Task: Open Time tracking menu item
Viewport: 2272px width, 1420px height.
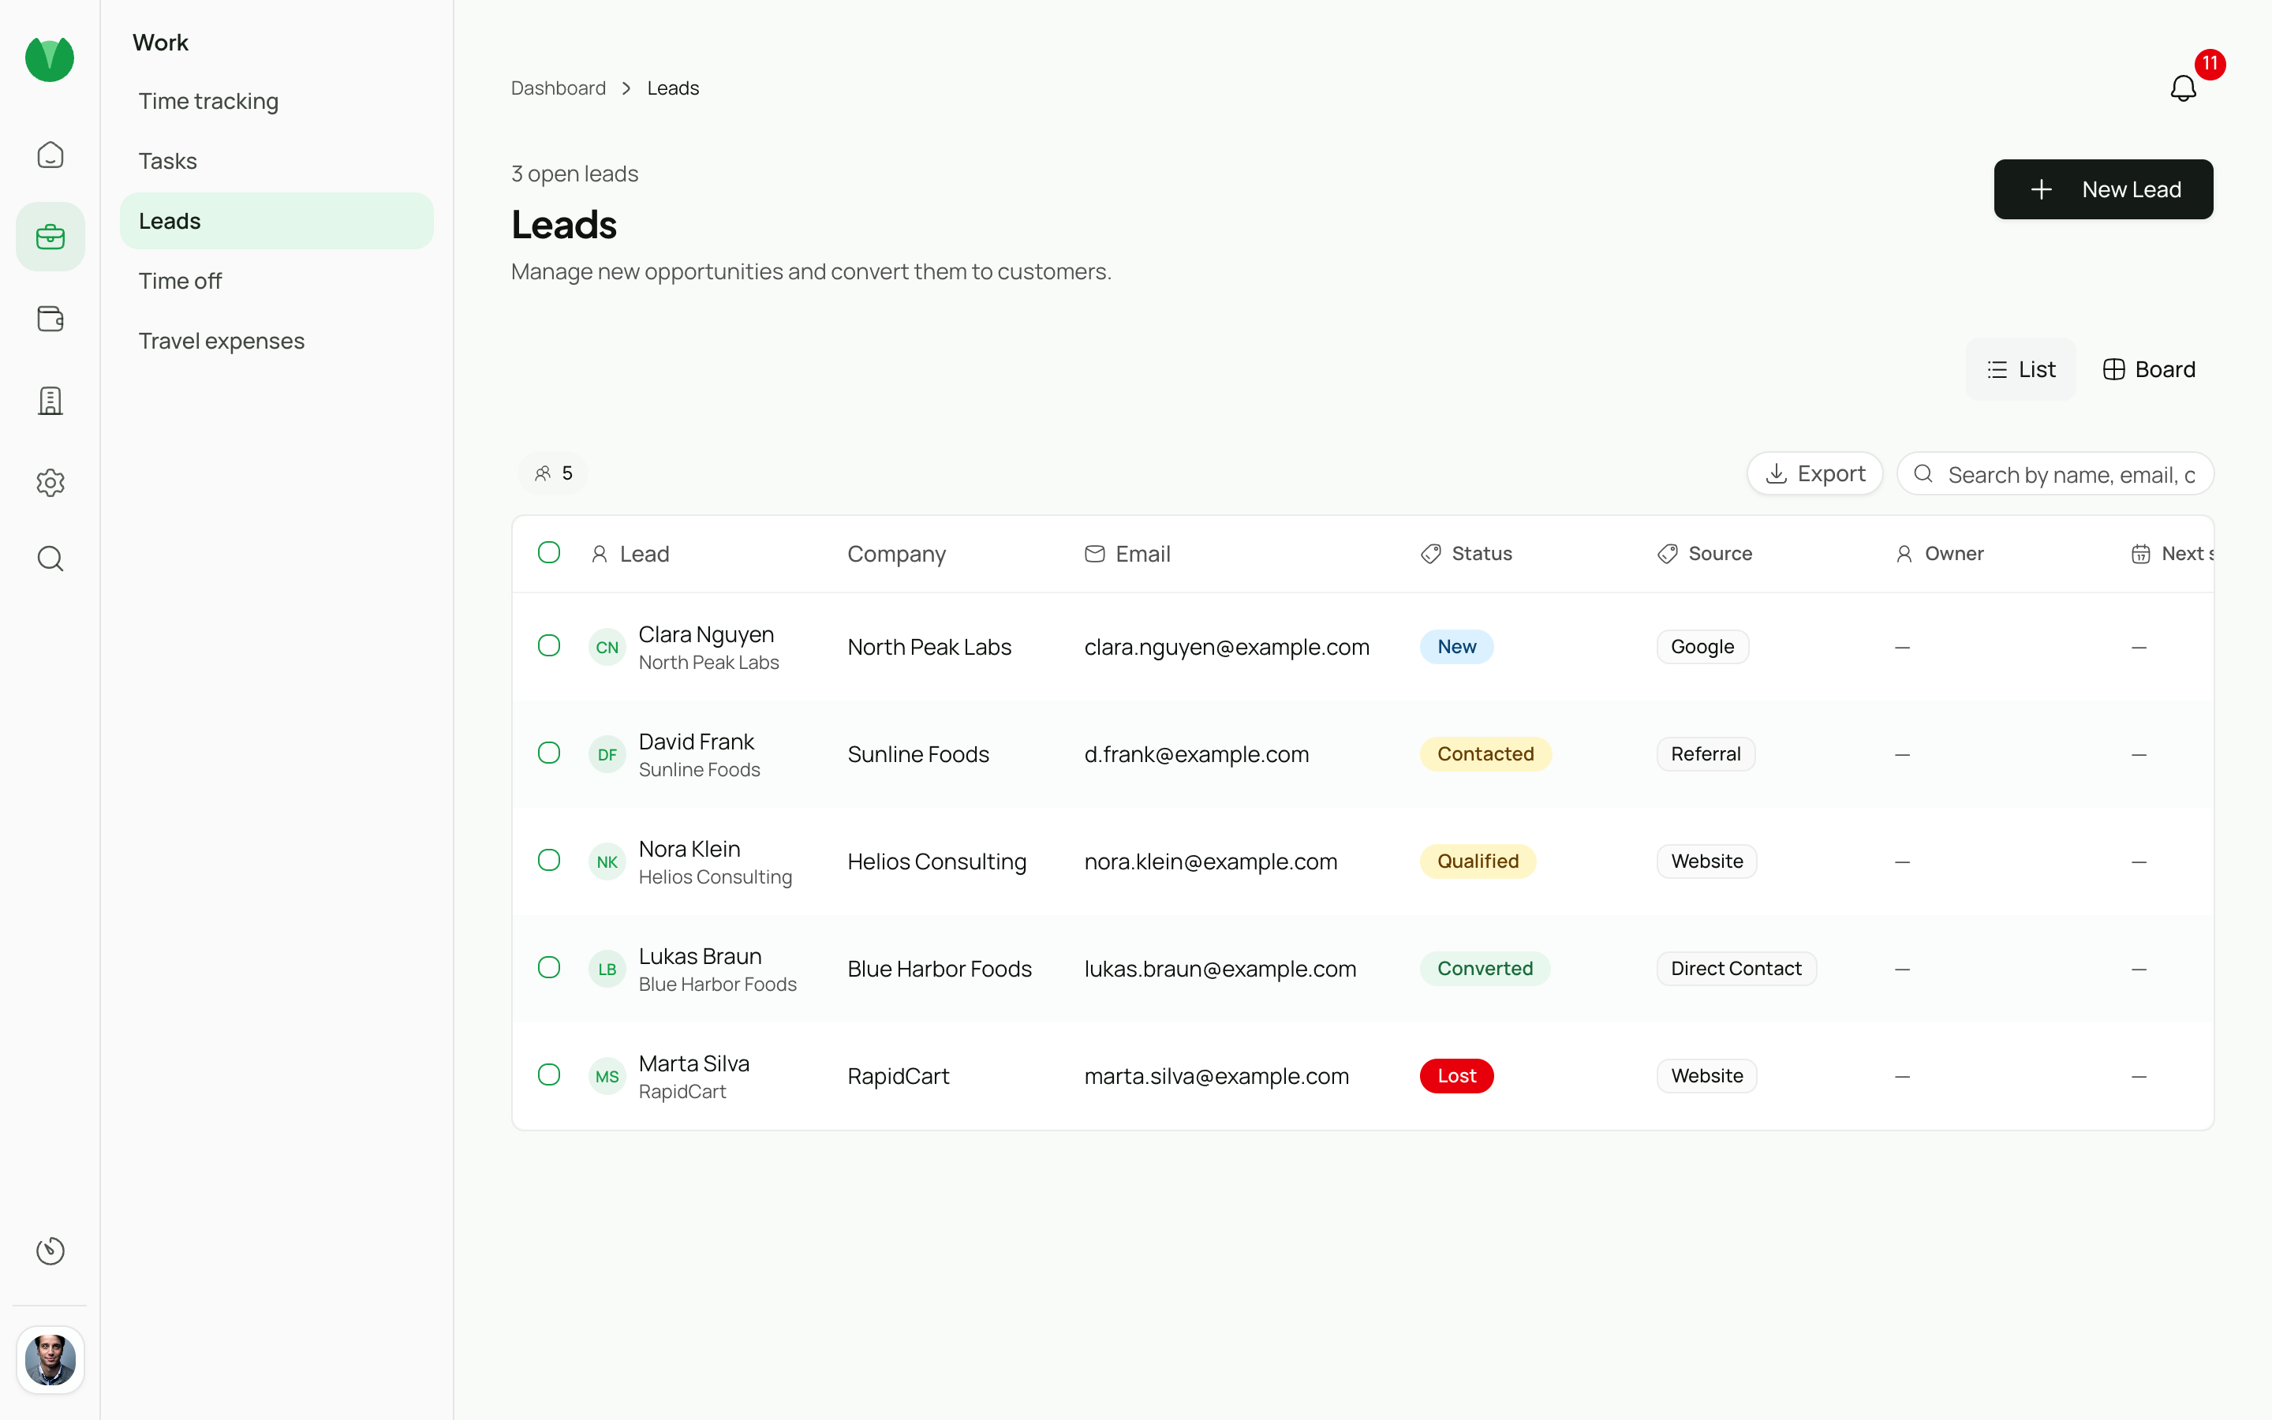Action: [x=276, y=100]
